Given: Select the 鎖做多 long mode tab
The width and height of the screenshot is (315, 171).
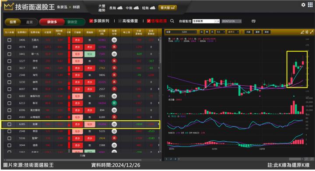Looking at the screenshot, I should (x=52, y=22).
